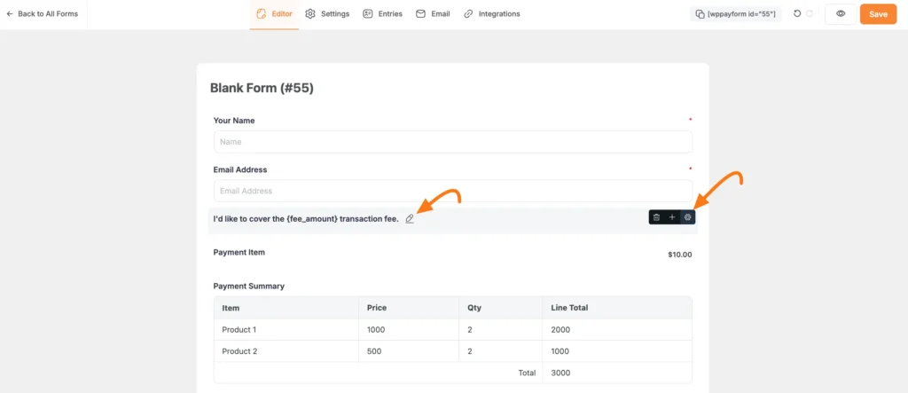Select the Payment Summary table
908x393 pixels.
click(453, 340)
